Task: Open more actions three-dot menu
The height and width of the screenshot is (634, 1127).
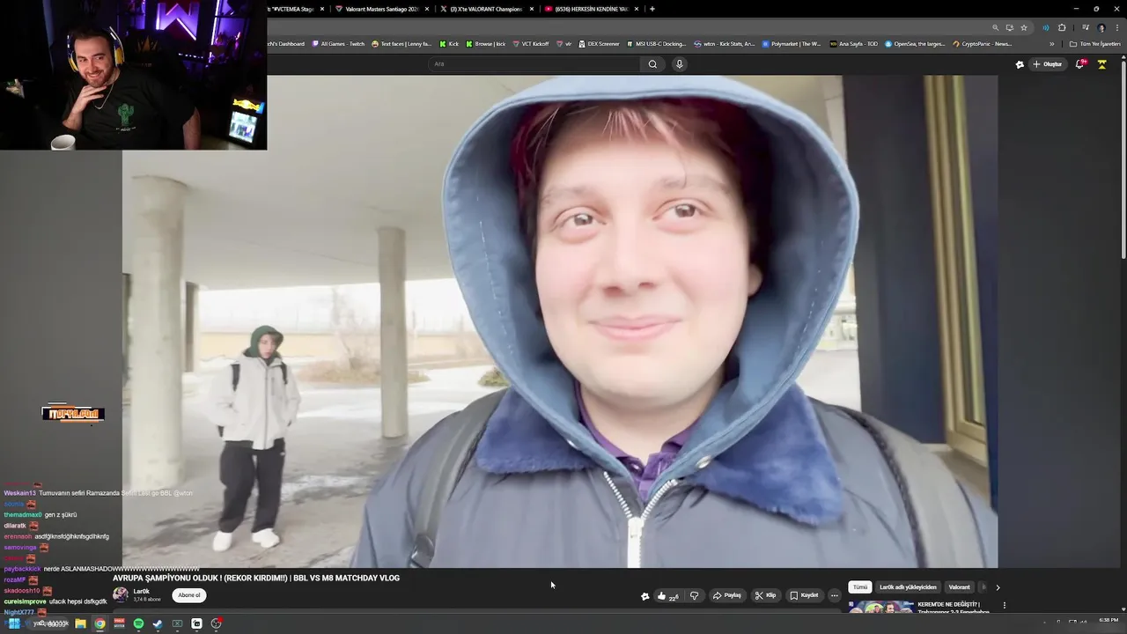Action: tap(835, 596)
